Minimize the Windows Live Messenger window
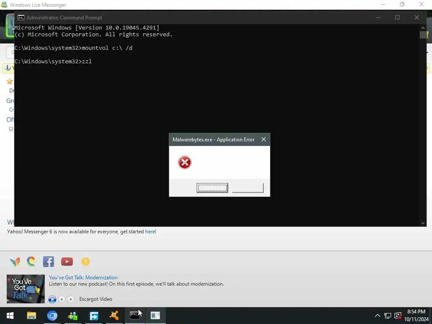Viewport: 432px width, 324px height. tap(383, 4)
